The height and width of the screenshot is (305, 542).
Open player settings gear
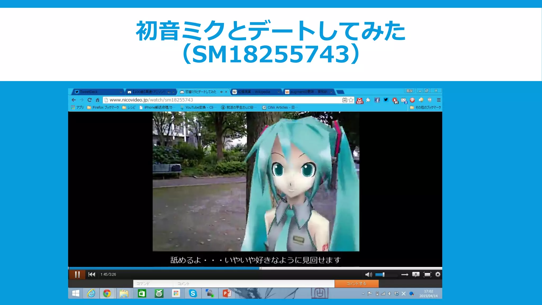tap(438, 275)
